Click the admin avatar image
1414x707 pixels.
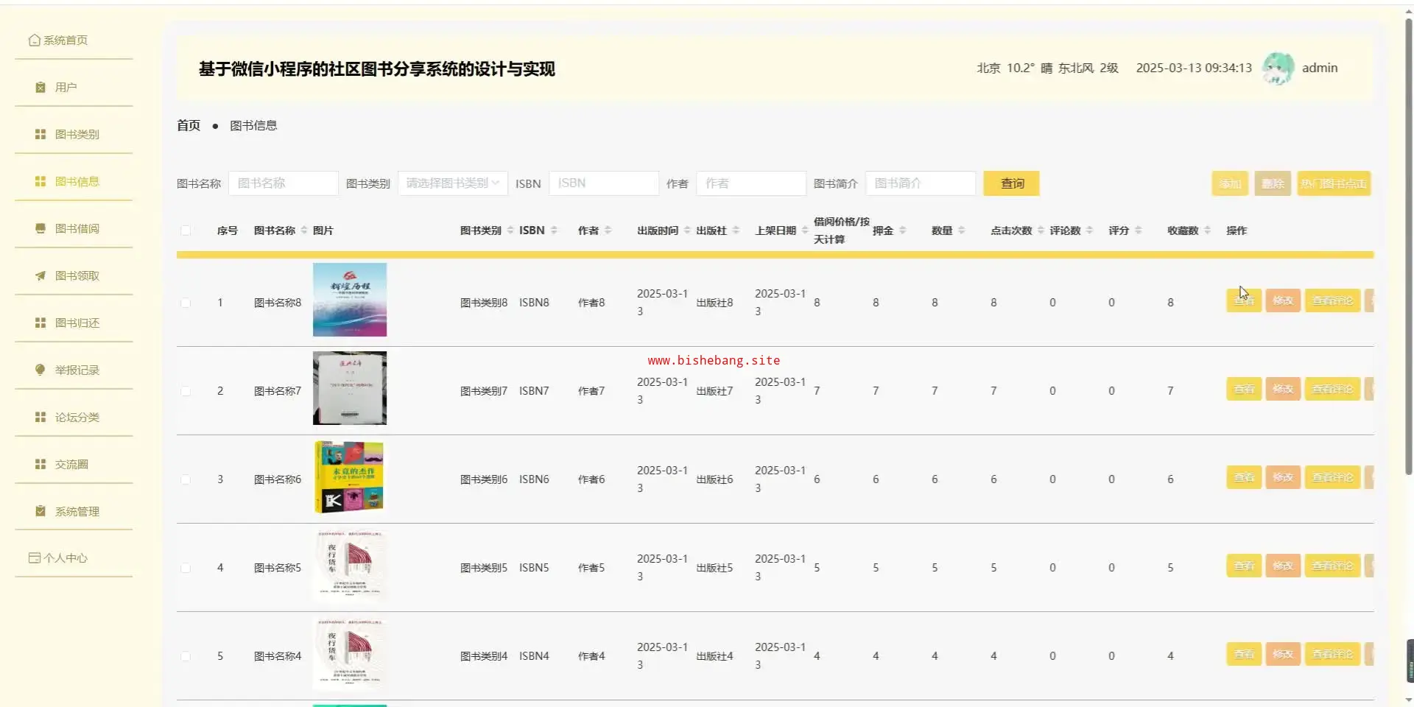[x=1278, y=68]
